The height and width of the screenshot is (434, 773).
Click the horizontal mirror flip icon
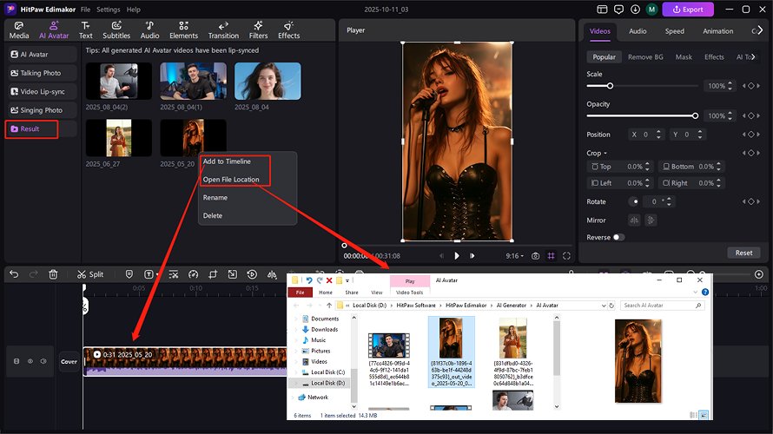tap(634, 220)
